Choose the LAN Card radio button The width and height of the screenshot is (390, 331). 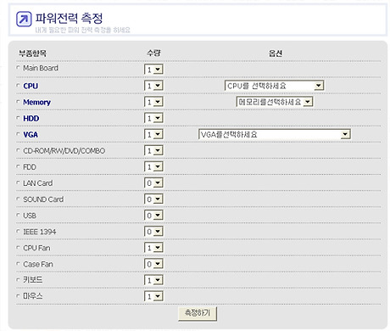click(18, 182)
